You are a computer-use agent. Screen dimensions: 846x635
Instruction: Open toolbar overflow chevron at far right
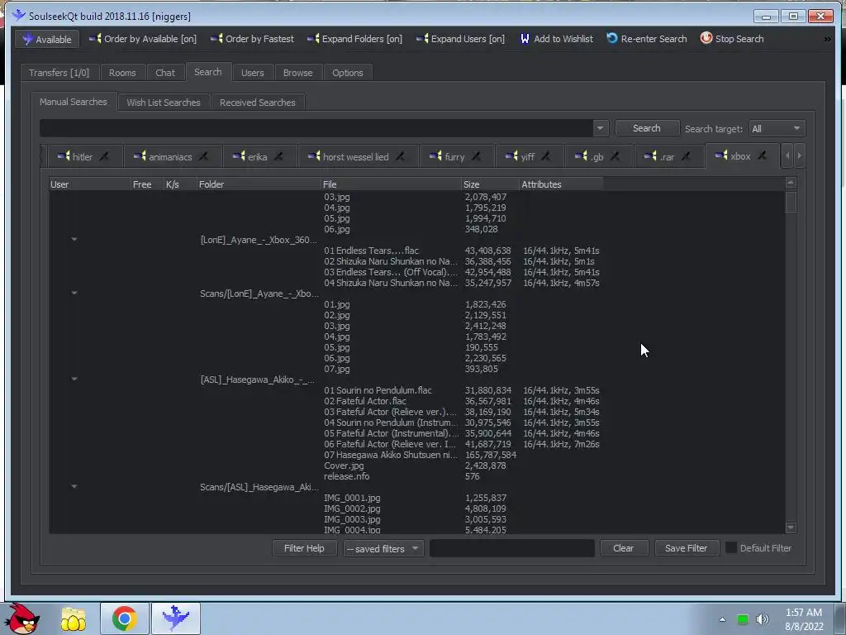[827, 39]
